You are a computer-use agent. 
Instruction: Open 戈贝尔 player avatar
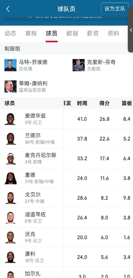click(10, 198)
